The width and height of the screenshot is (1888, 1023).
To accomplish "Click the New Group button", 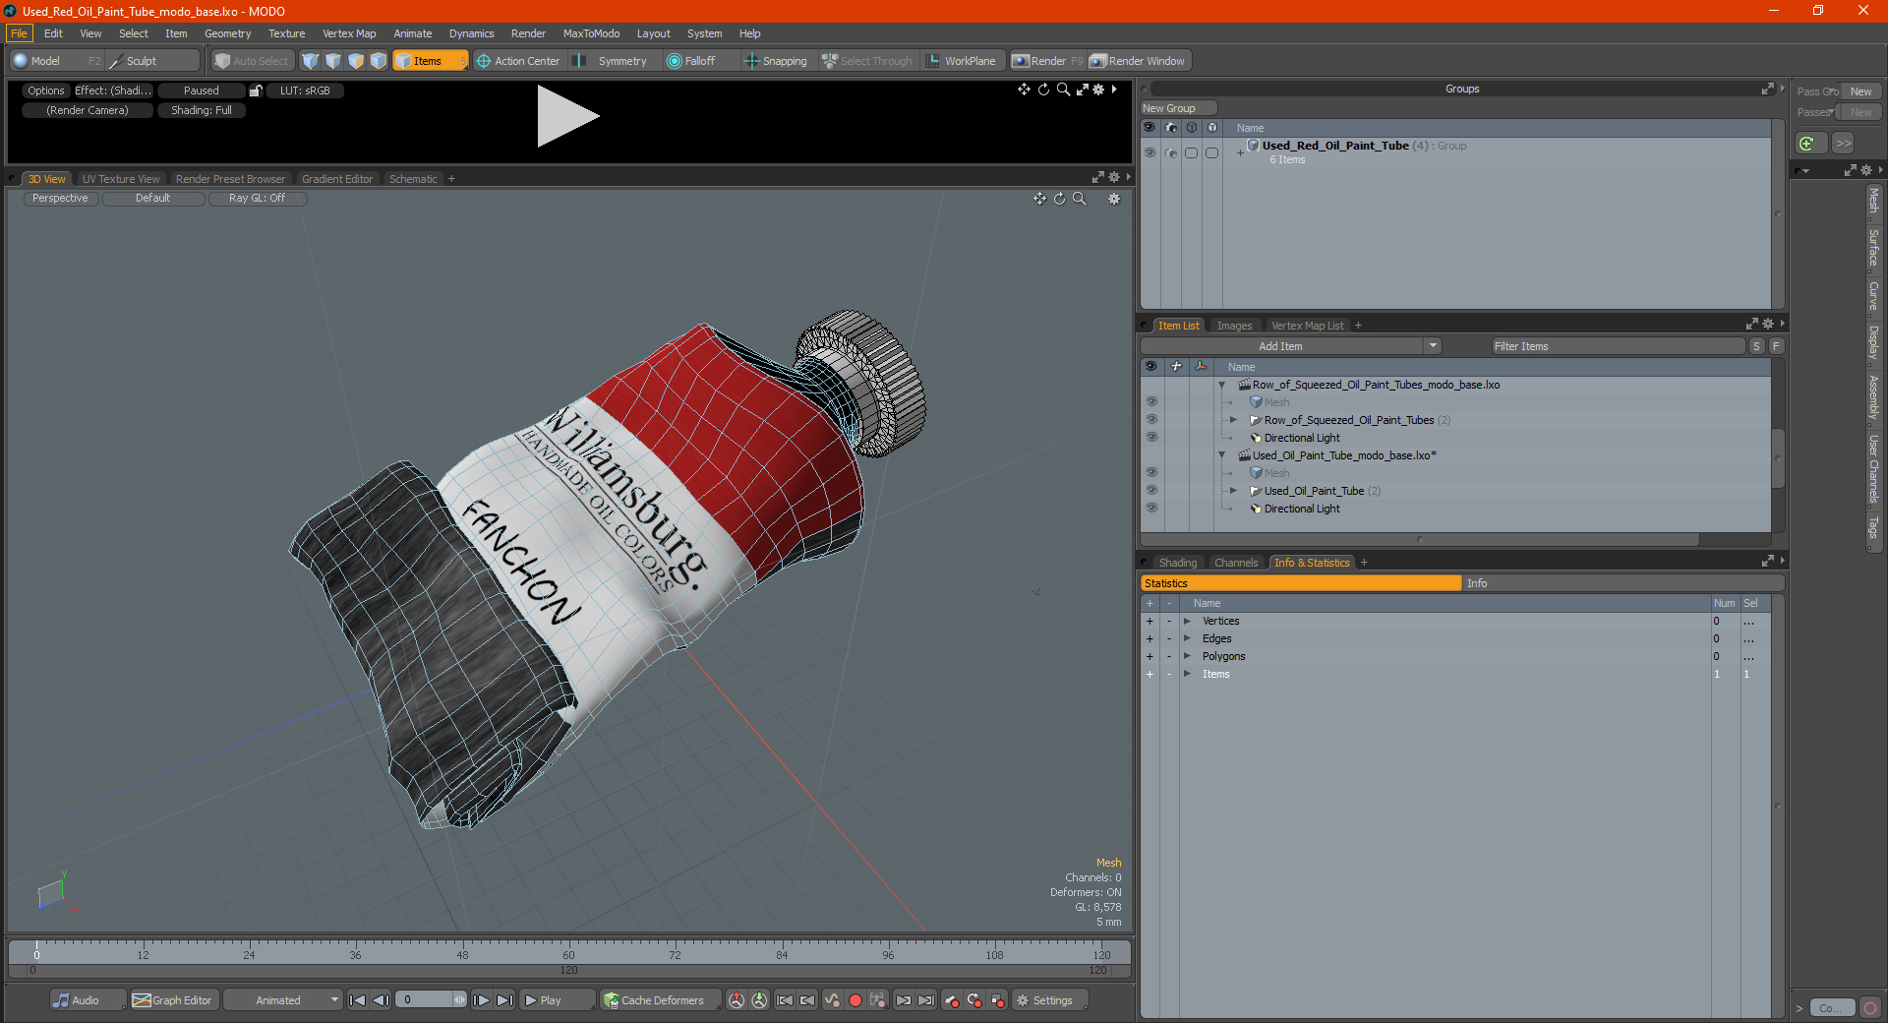I will [x=1178, y=108].
